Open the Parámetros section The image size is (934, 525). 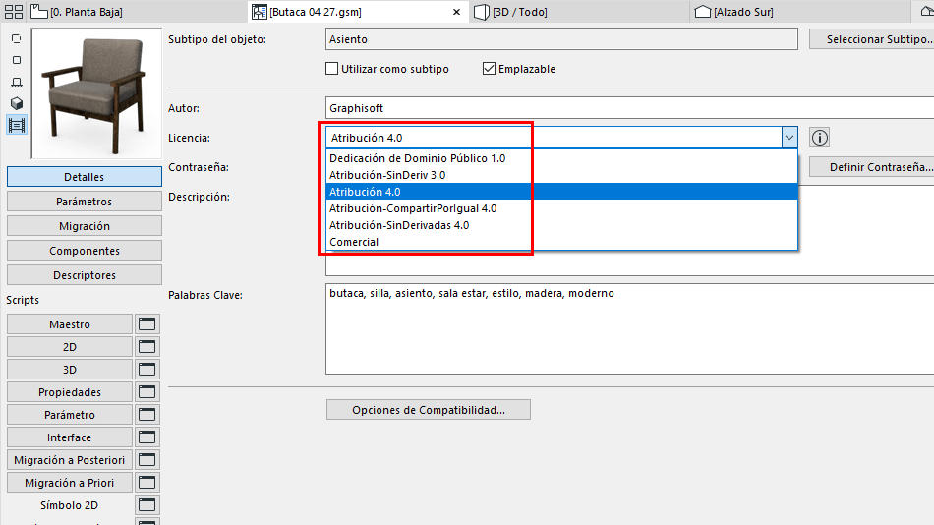click(84, 202)
